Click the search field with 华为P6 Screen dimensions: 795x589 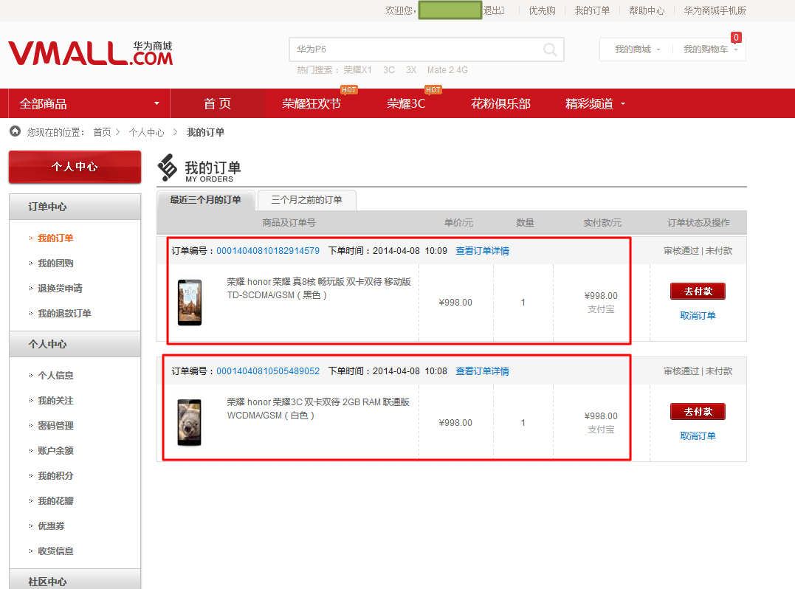[x=416, y=49]
